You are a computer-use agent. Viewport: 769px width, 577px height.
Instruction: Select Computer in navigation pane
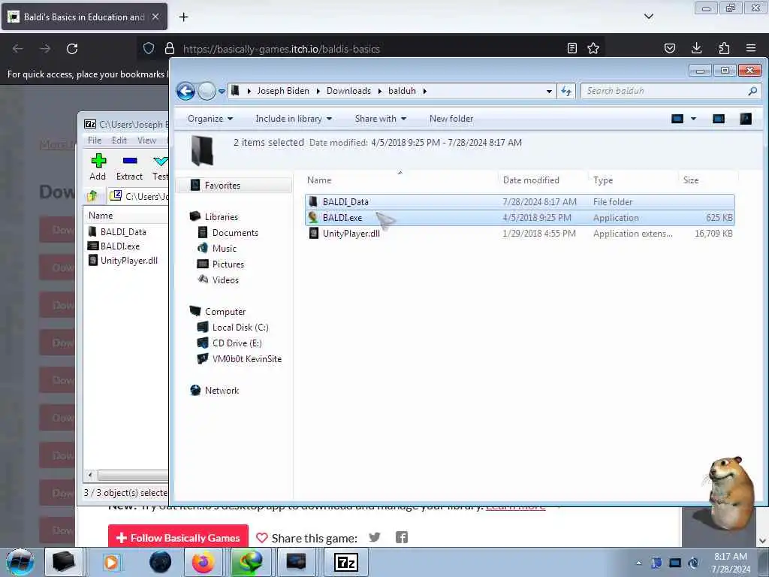tap(225, 312)
